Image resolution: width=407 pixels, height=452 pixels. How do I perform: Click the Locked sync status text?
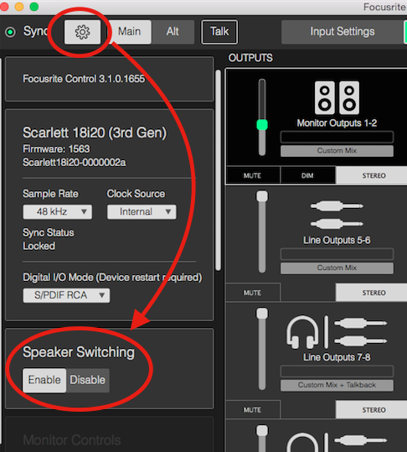tap(39, 247)
